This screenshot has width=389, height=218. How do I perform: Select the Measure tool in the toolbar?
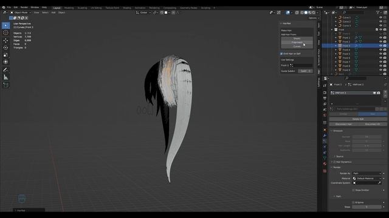tap(5, 77)
